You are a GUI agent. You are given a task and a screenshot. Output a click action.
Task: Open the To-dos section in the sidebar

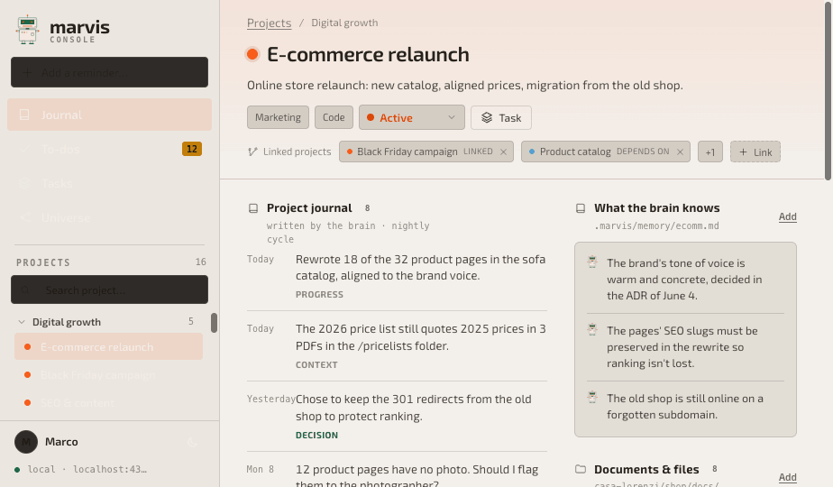(109, 150)
